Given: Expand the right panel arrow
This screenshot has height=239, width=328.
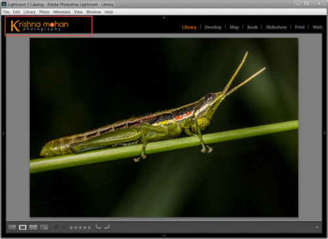Looking at the screenshot, I should coord(325,133).
